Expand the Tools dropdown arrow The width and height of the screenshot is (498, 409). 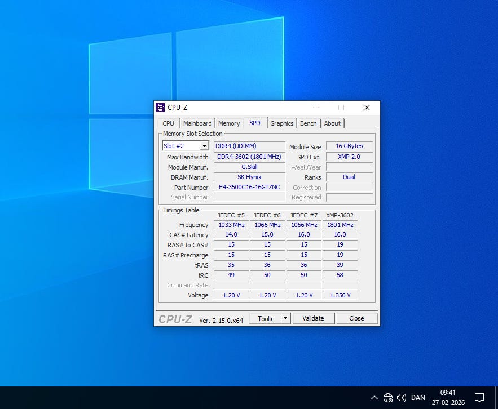(285, 318)
